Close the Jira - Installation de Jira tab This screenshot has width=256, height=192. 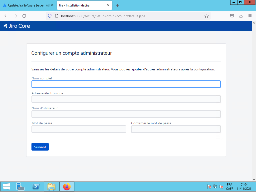108,5
